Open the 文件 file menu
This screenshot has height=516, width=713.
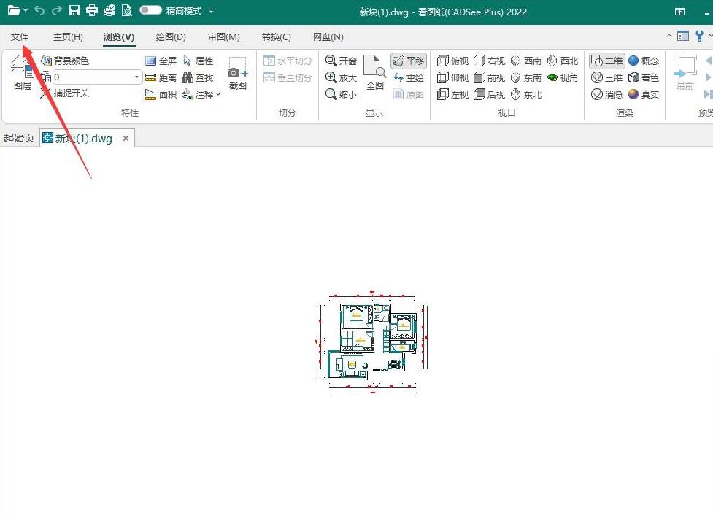coord(20,37)
